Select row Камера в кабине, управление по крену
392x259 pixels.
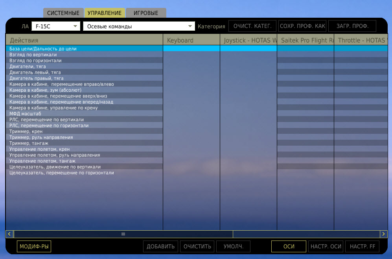84,107
